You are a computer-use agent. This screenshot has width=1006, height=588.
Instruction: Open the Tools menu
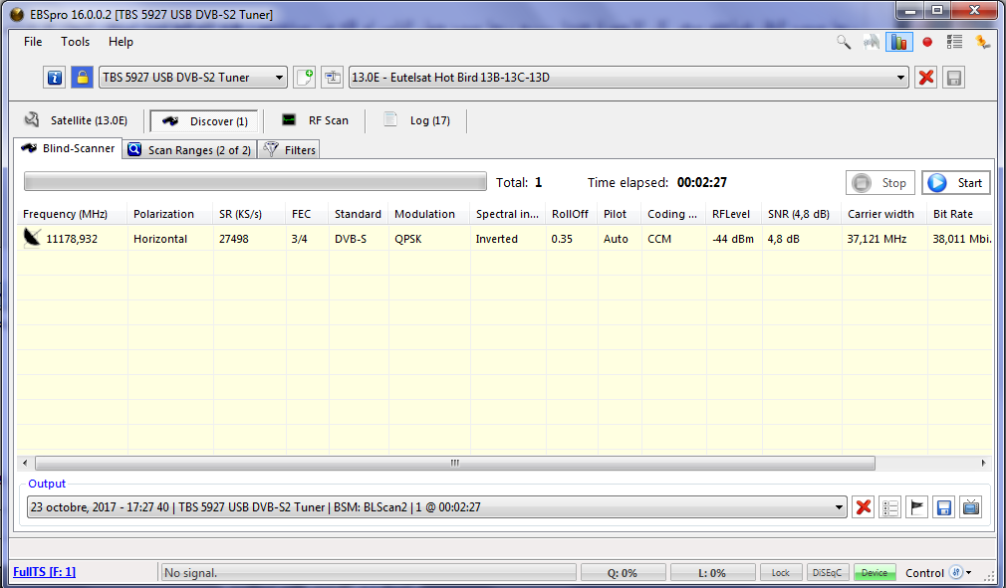coord(75,42)
